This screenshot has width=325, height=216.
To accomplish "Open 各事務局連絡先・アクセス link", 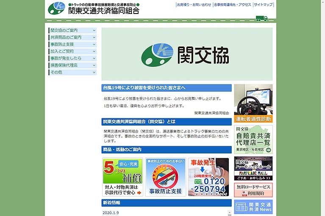I will 232,5.
